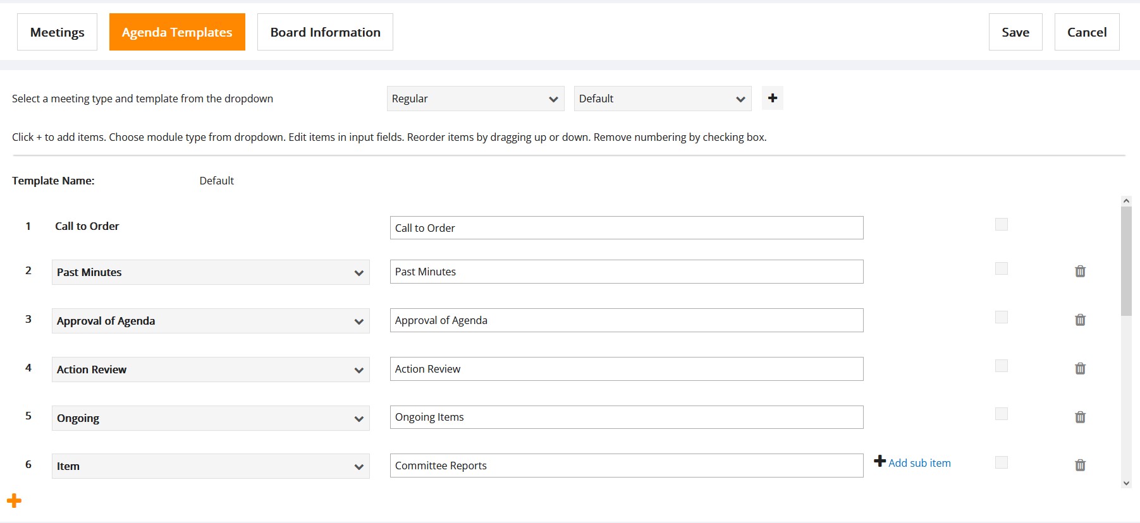Remove the Action Review item via trash icon

(x=1080, y=368)
